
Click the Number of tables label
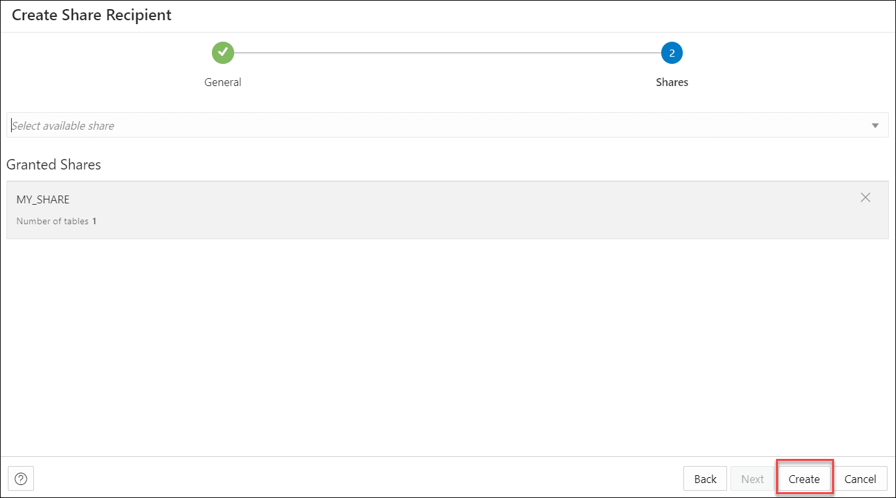click(x=51, y=220)
